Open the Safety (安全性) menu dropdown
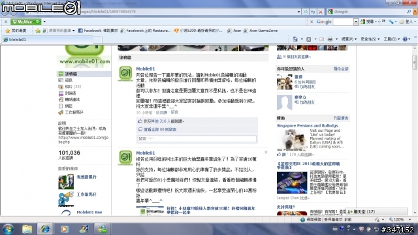This screenshot has width=418, height=235. 370,39
